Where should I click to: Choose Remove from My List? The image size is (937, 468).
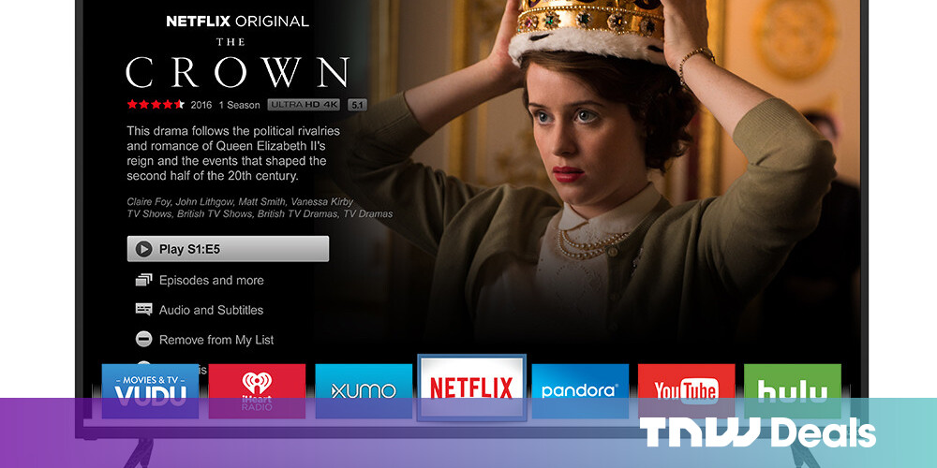[216, 340]
